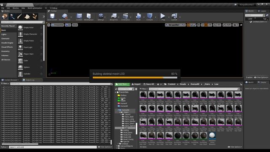Screen dimensions: 270x152
Task: Click the Output Log vertical scrollbar
Action: 111,142
